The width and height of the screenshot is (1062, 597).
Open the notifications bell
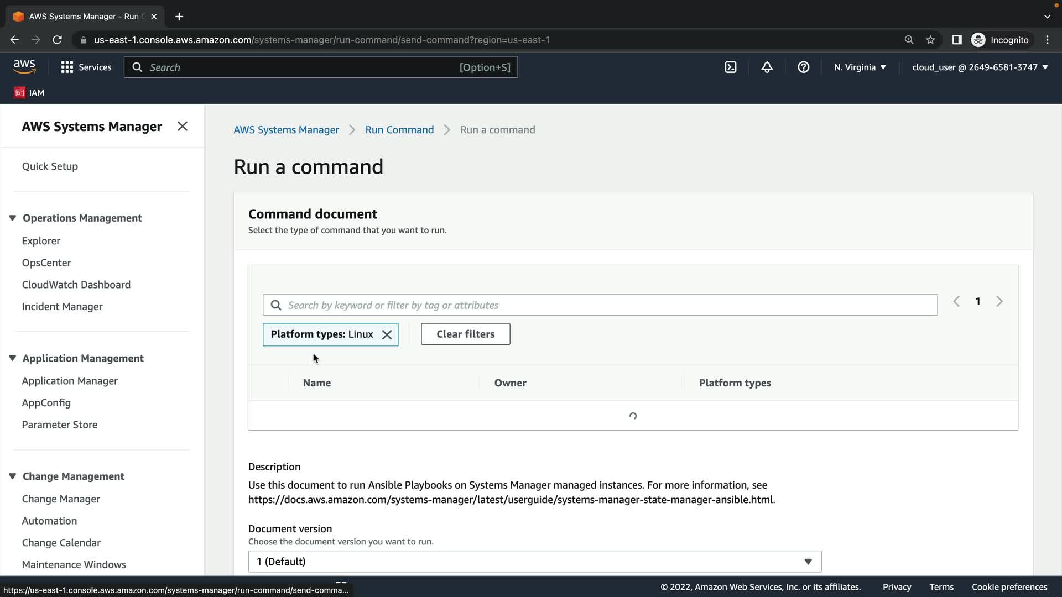coord(767,67)
